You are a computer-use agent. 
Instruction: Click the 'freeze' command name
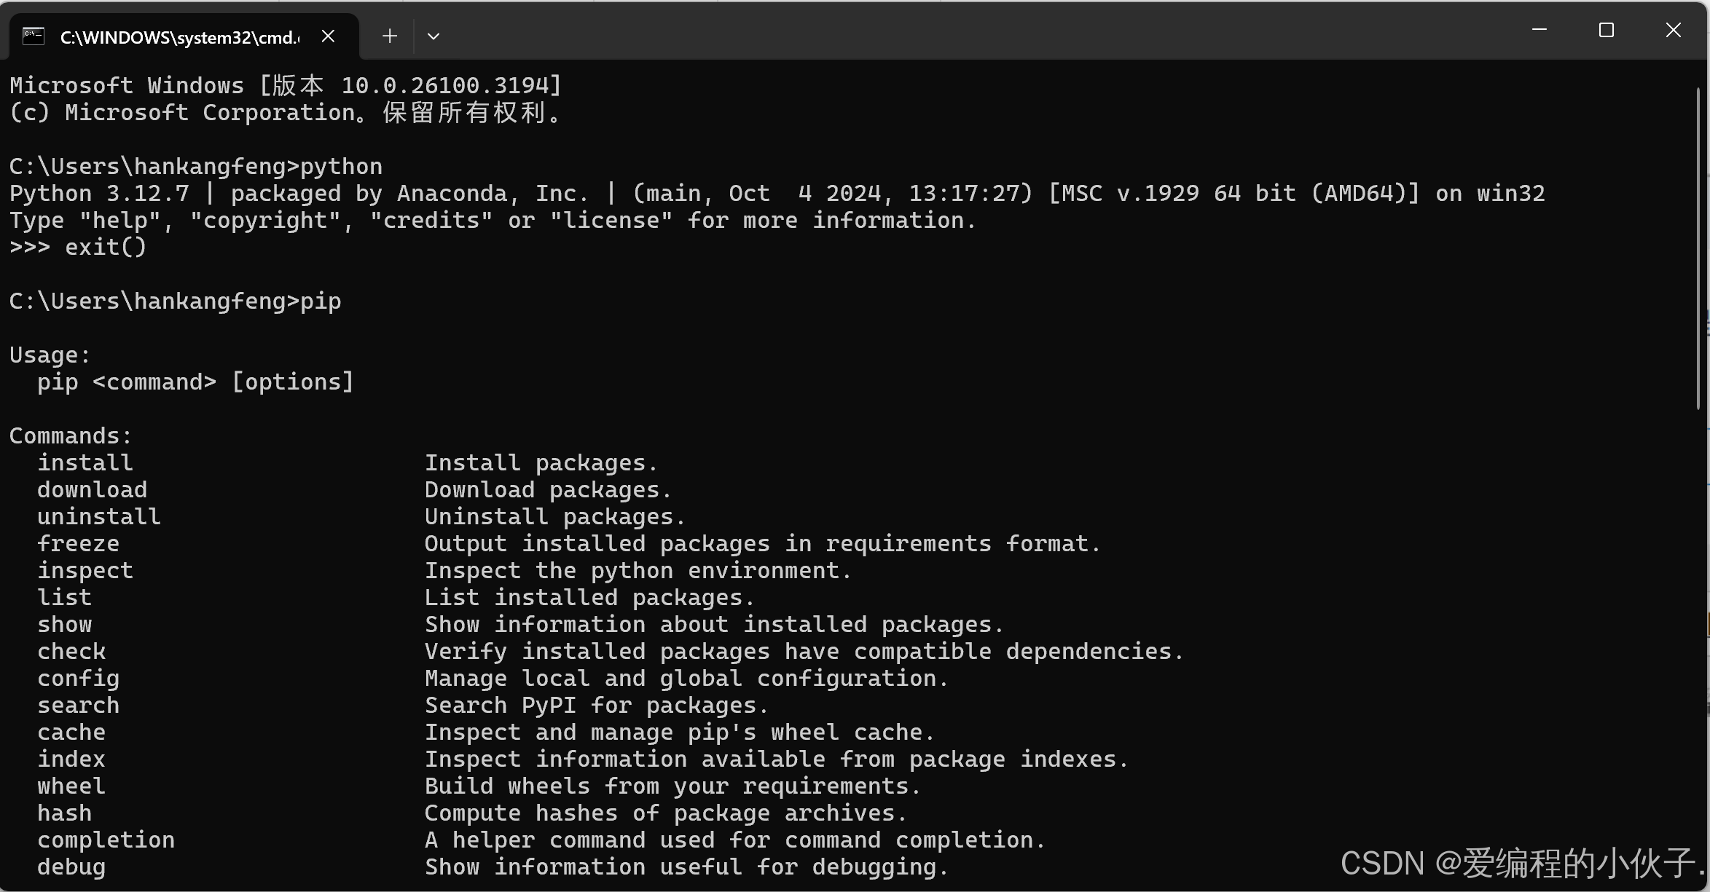point(78,544)
